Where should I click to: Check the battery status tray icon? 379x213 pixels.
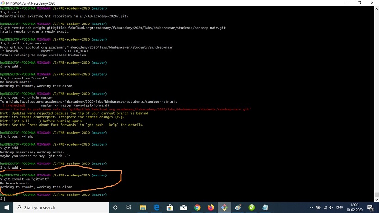click(318, 207)
